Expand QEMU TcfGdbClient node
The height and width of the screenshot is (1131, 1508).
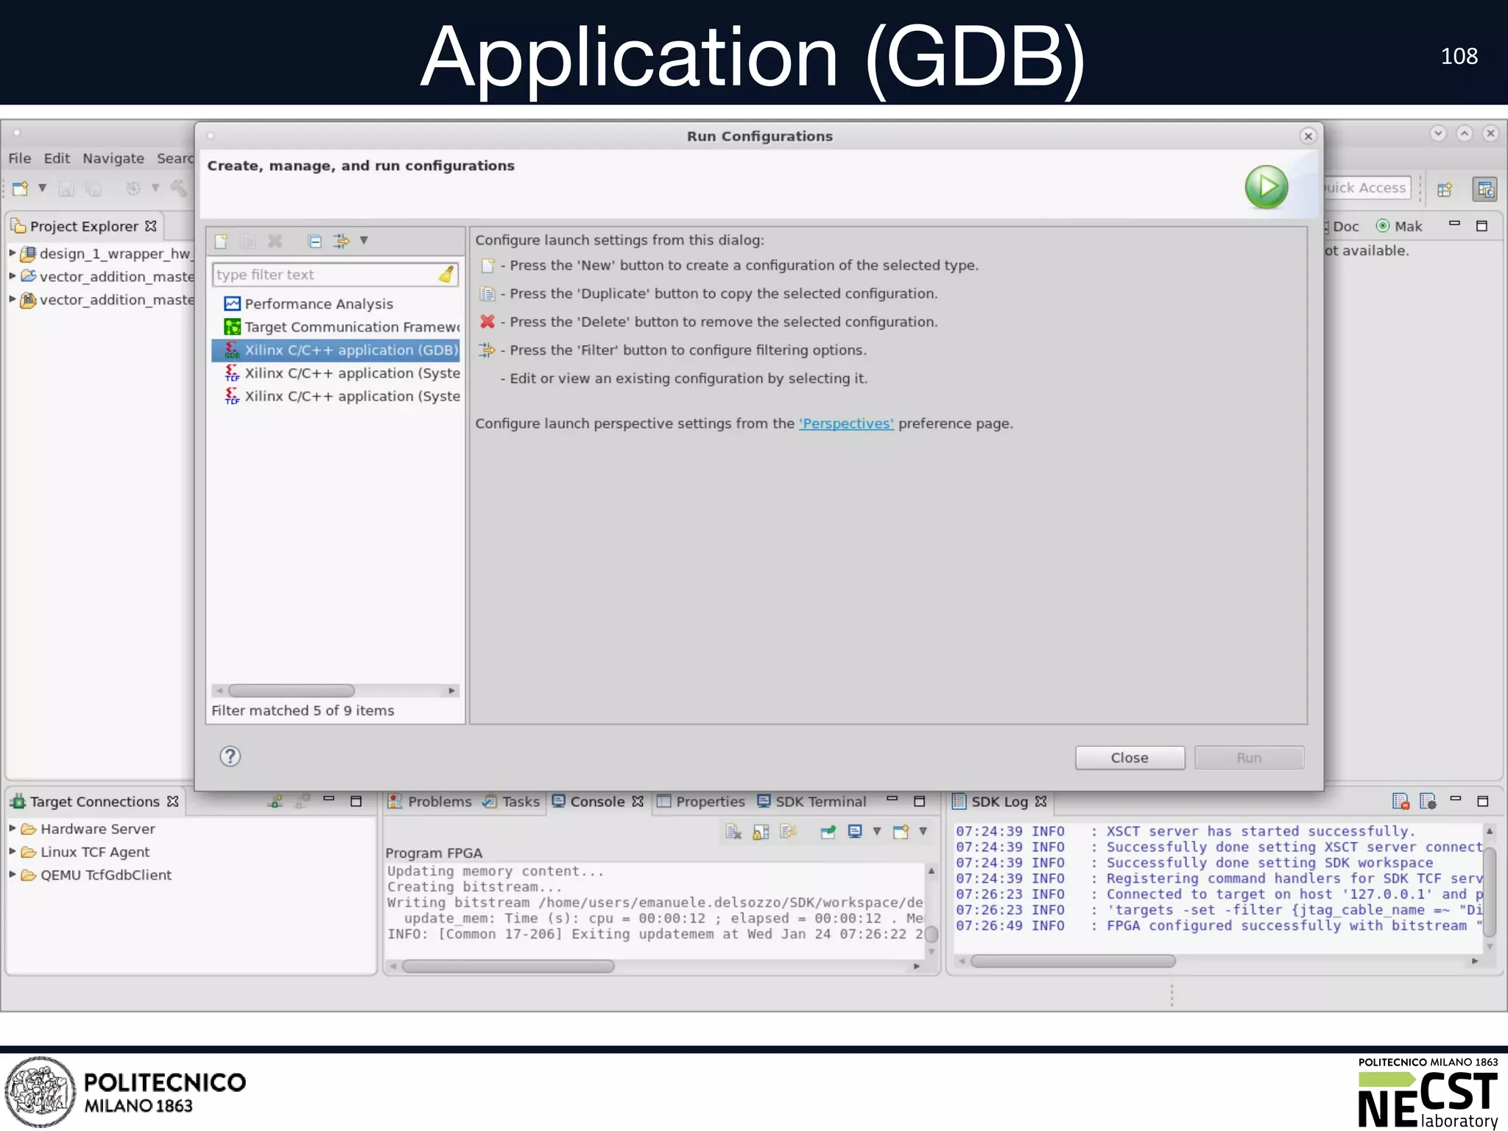[x=13, y=875]
